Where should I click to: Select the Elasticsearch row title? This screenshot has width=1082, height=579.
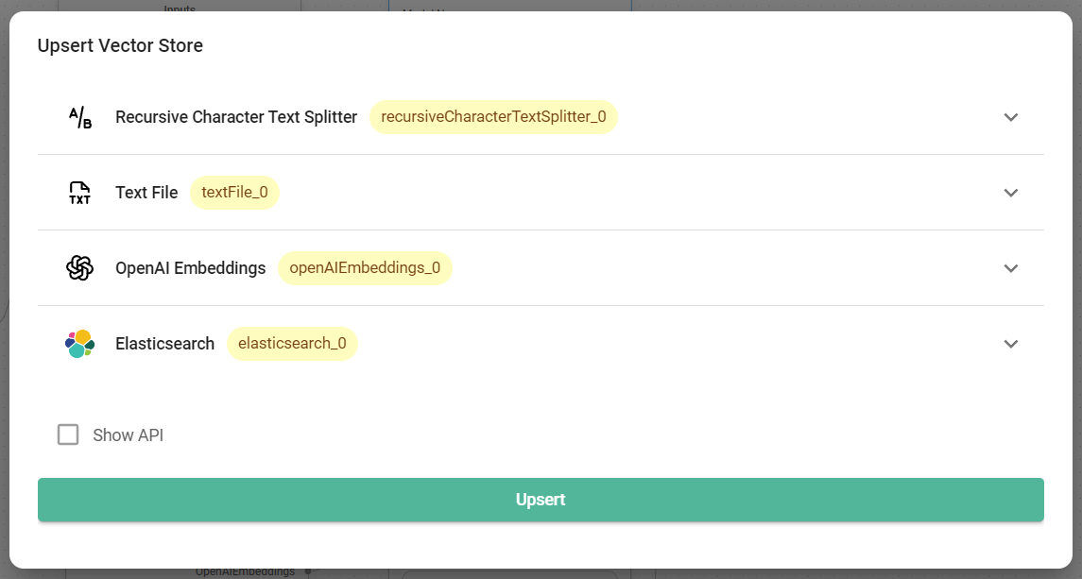pyautogui.click(x=164, y=344)
